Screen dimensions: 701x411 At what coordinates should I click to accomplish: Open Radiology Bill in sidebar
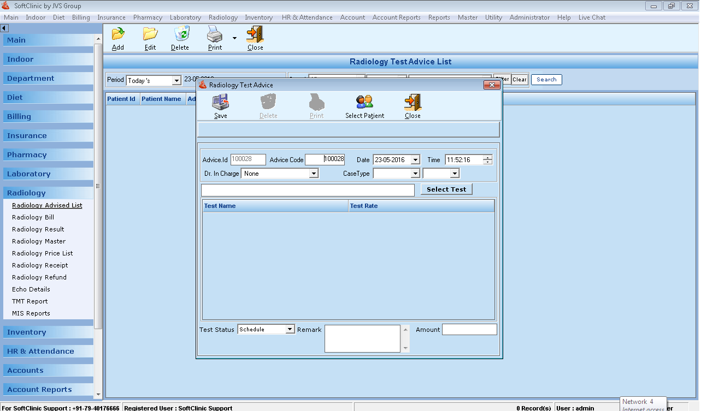(33, 217)
